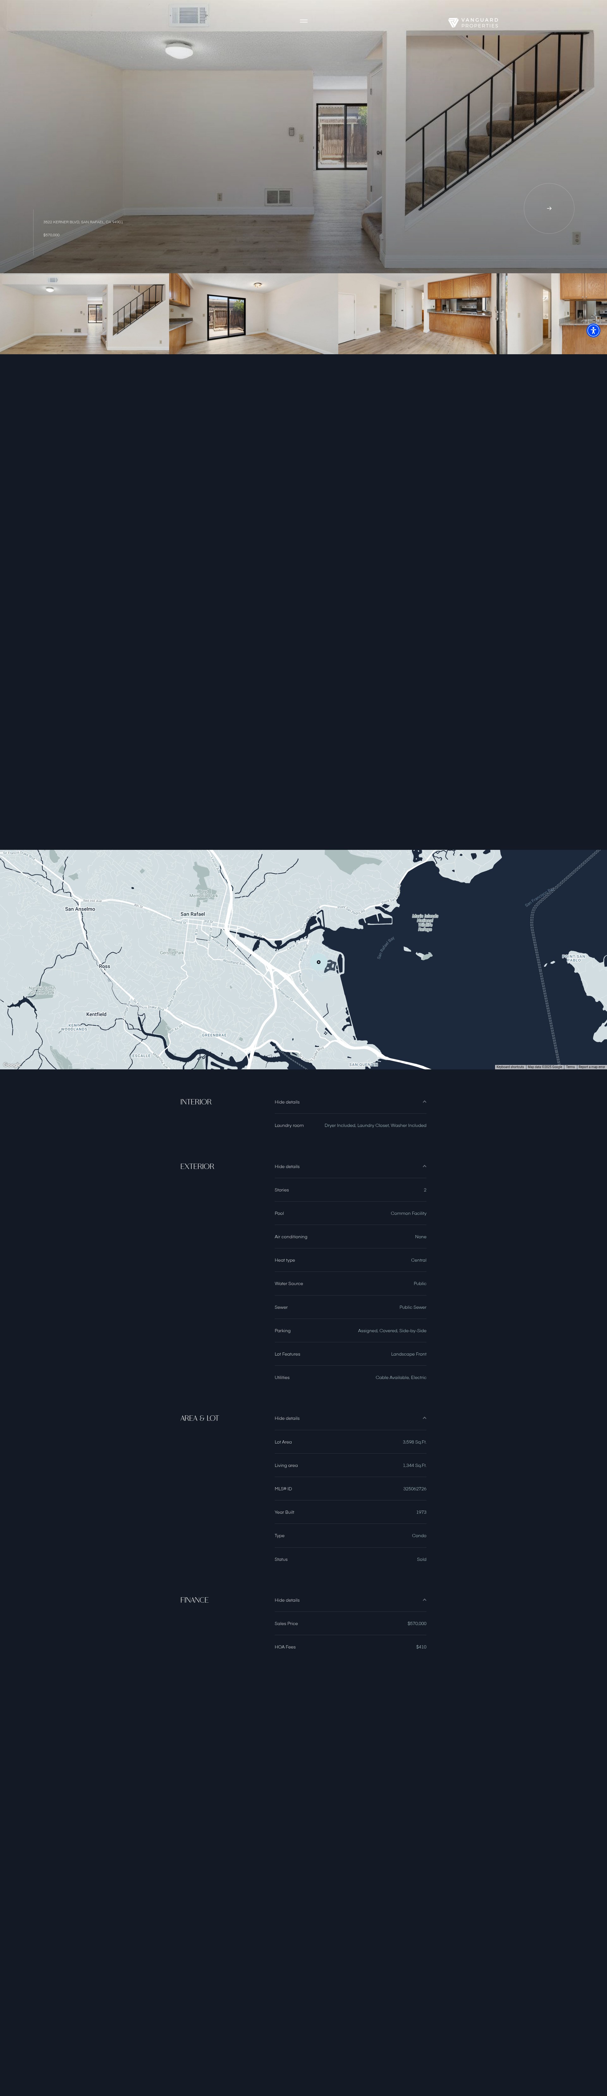Click the Assigned, Covered, Side-by-Side parking value
Screen dimensions: 607x2096
pos(392,1330)
